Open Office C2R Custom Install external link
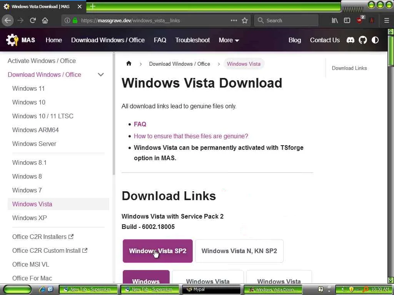This screenshot has height=295, width=394. point(50,250)
